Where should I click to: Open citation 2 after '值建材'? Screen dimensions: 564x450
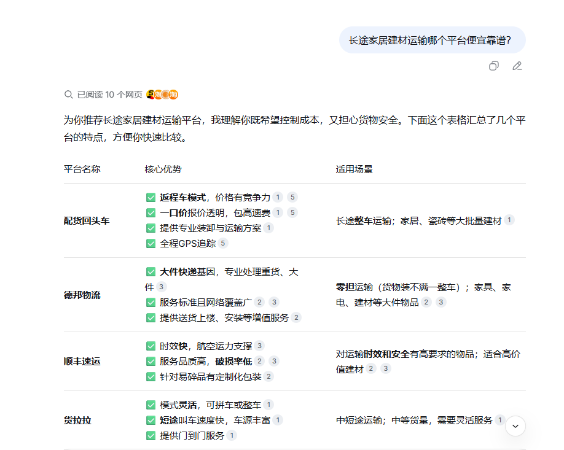(371, 368)
